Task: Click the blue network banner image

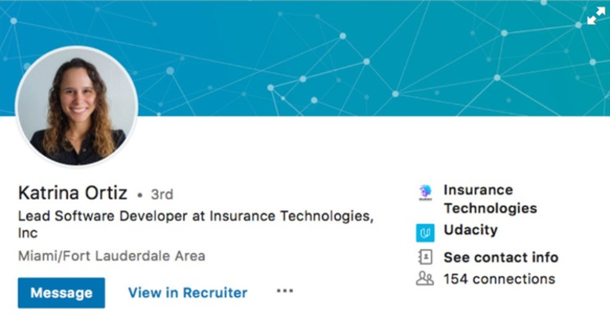Action: tap(372, 56)
